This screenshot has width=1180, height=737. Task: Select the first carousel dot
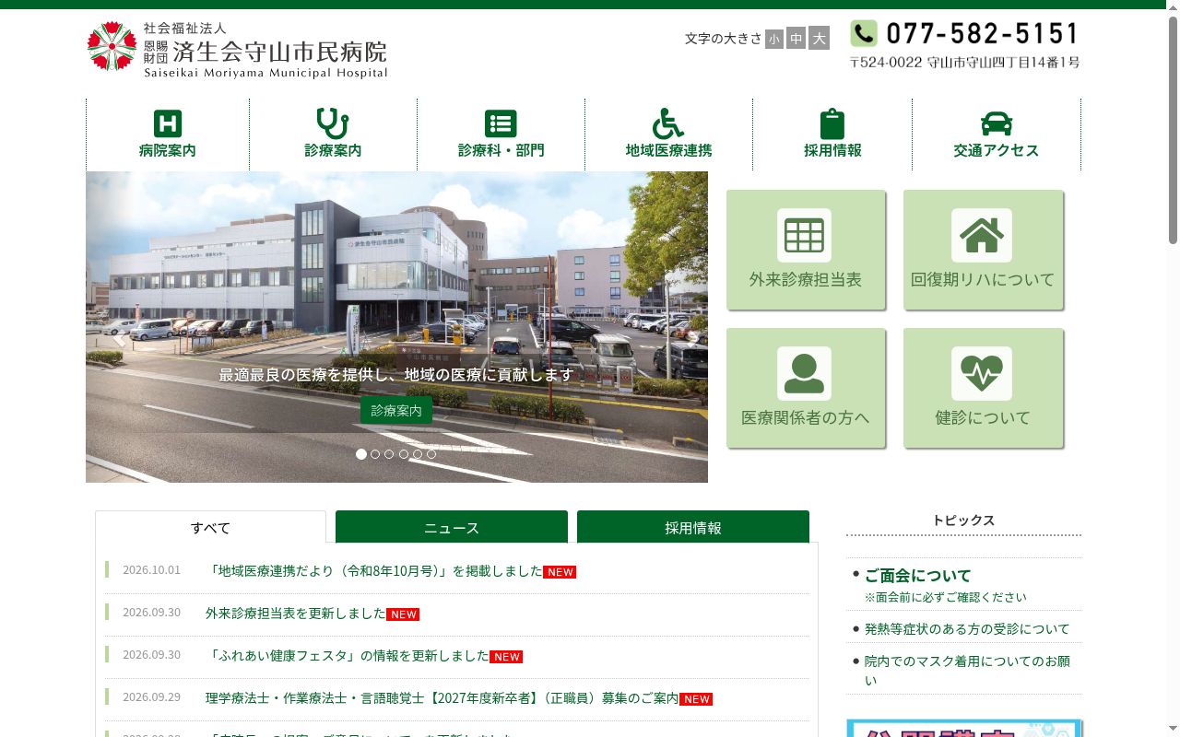click(361, 454)
